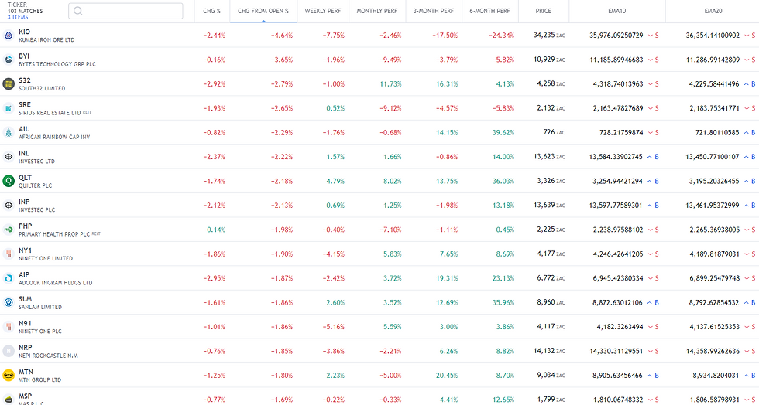Click the NRP Nepi Rockcastle ticker
This screenshot has width=759, height=405.
pos(26,348)
